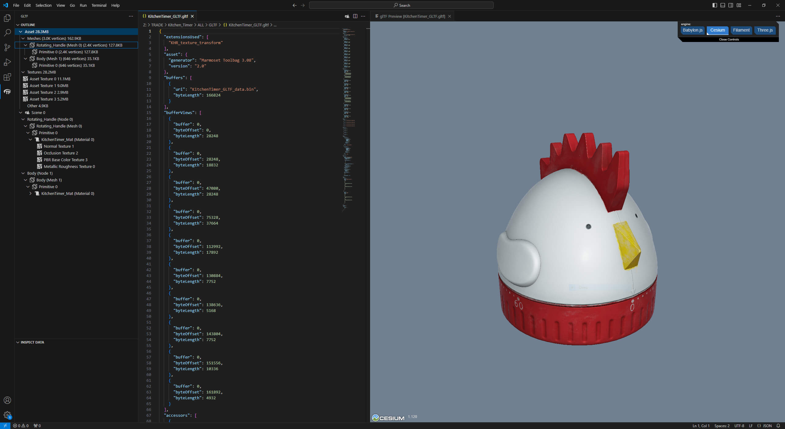Open the Accounts icon
The image size is (785, 429).
[7, 400]
